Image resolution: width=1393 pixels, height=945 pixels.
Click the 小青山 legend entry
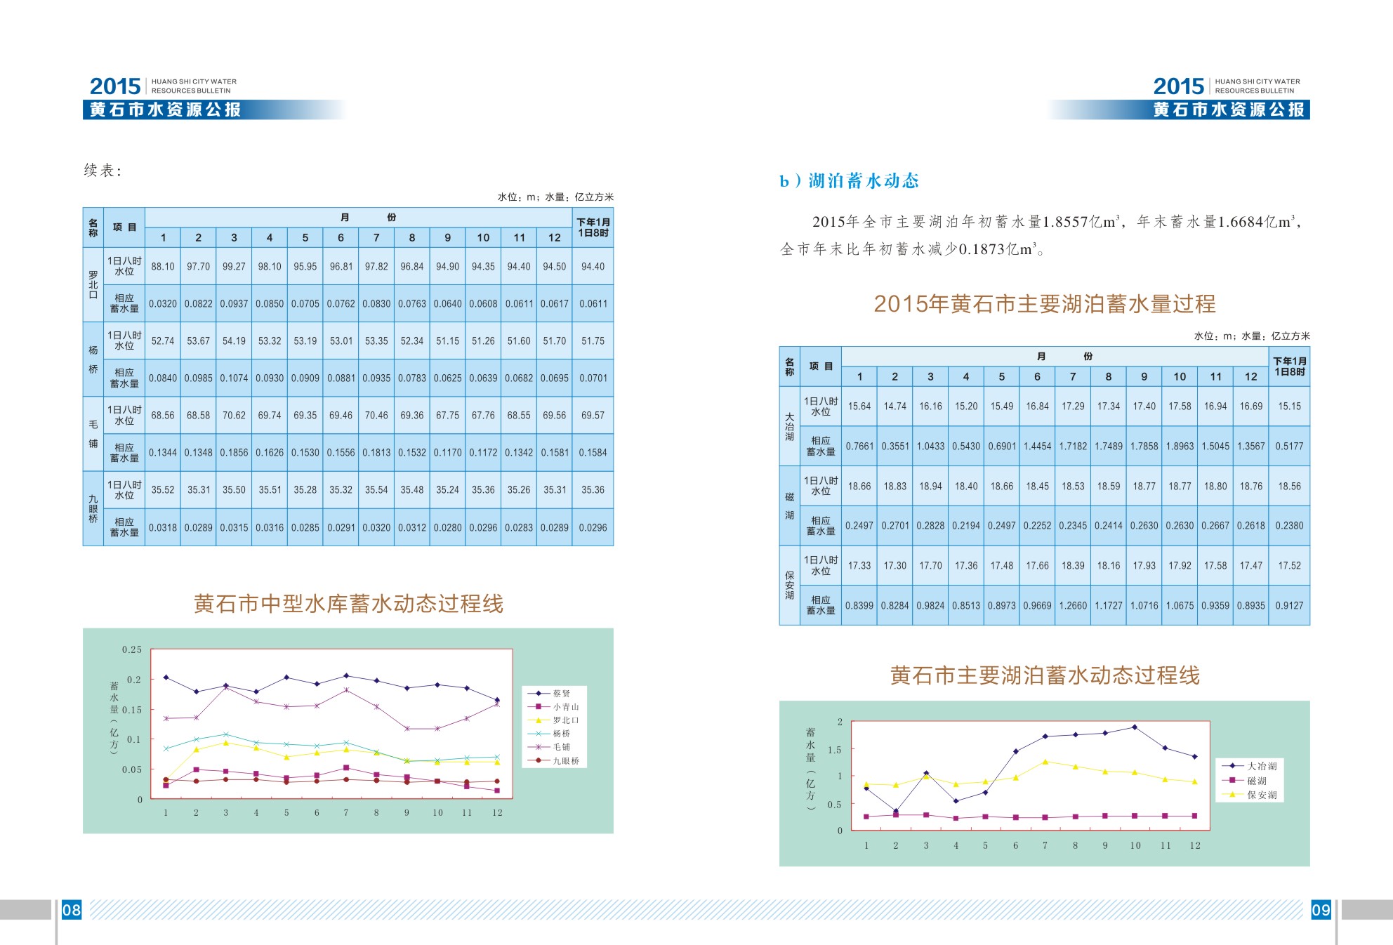click(x=565, y=707)
